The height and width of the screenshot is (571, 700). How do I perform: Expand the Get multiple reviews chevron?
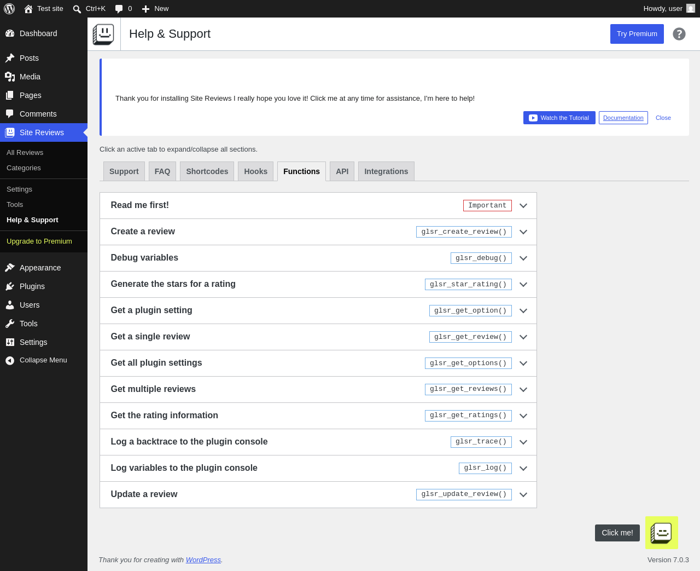coord(523,389)
